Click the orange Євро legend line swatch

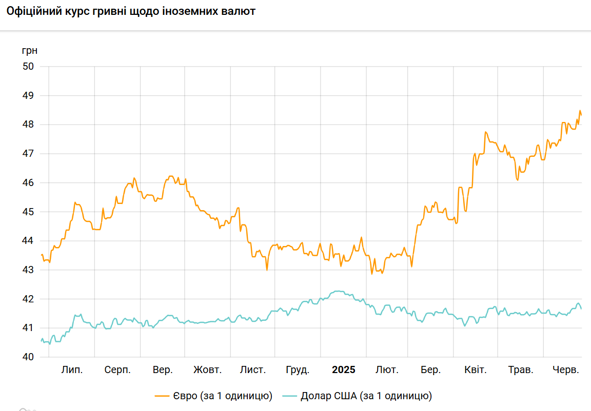click(x=162, y=396)
